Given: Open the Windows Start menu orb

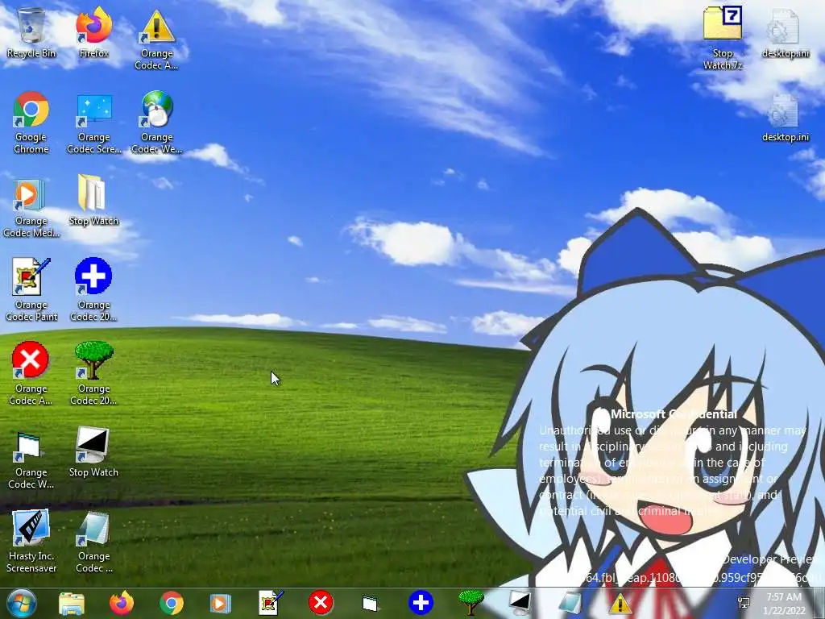Looking at the screenshot, I should click(x=22, y=603).
